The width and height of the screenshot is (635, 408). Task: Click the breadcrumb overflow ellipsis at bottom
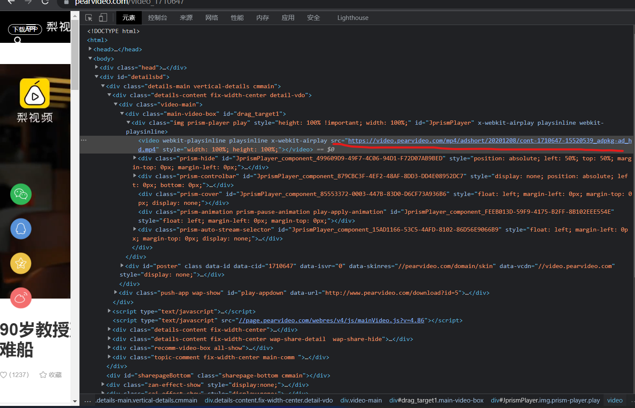click(x=87, y=401)
